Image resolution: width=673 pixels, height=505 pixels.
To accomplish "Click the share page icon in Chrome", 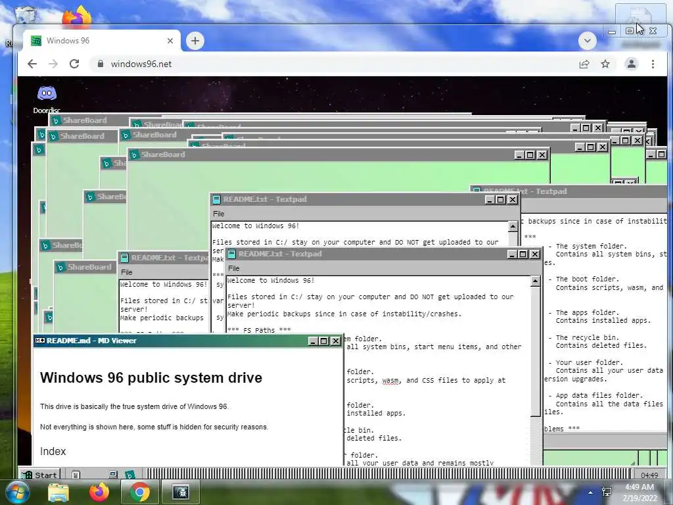I will tap(584, 64).
